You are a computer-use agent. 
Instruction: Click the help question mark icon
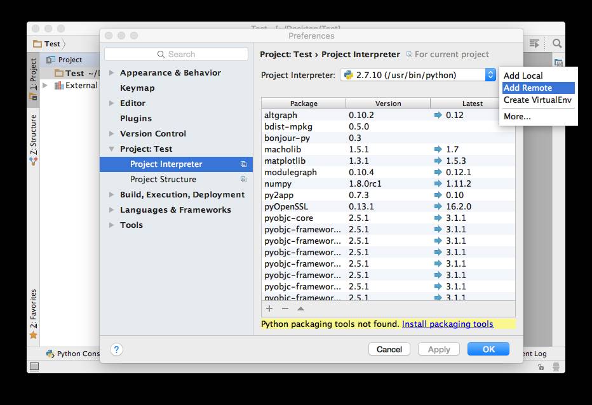pyautogui.click(x=116, y=350)
